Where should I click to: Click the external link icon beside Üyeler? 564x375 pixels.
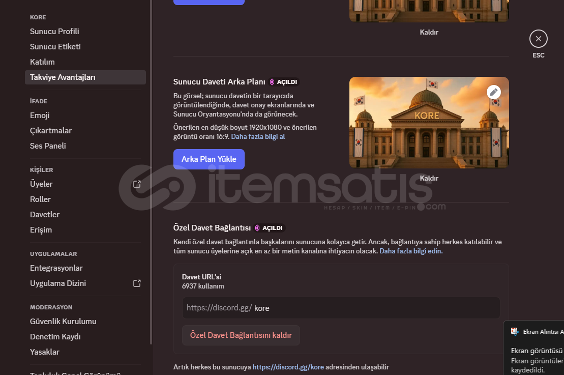[x=137, y=184]
